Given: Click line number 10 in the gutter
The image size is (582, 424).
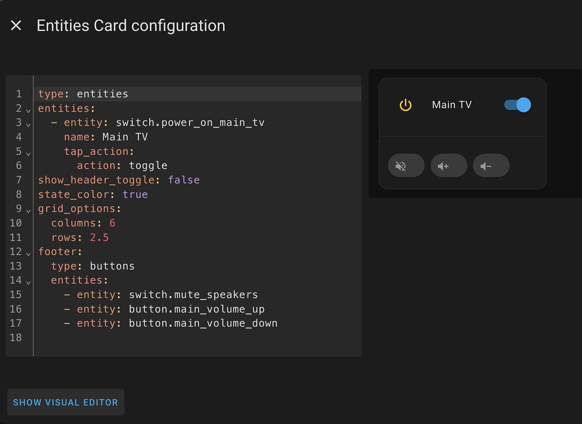Looking at the screenshot, I should tap(16, 223).
